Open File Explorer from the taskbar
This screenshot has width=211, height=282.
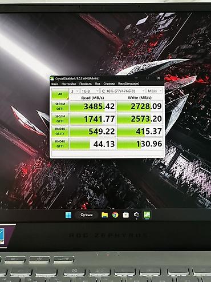coord(104,215)
